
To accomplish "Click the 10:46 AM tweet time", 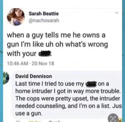I will 17,63.
